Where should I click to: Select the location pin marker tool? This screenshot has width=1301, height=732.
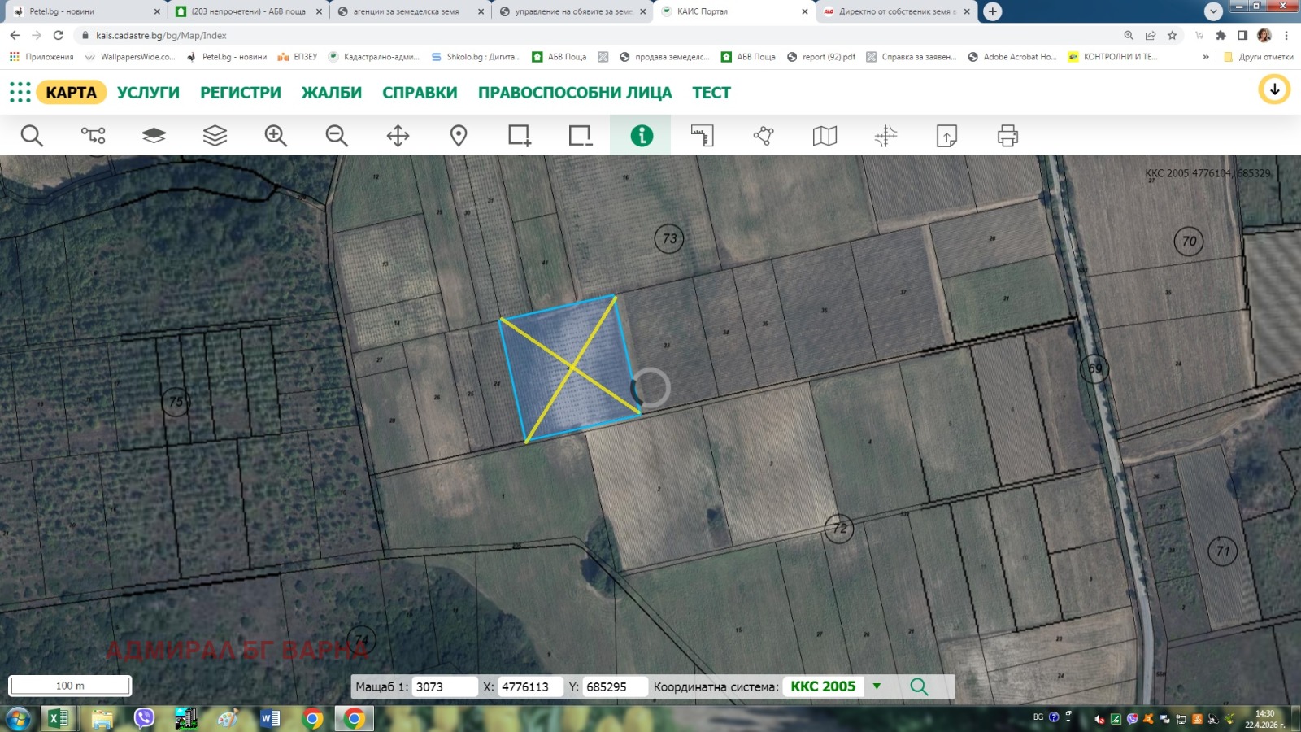click(459, 135)
